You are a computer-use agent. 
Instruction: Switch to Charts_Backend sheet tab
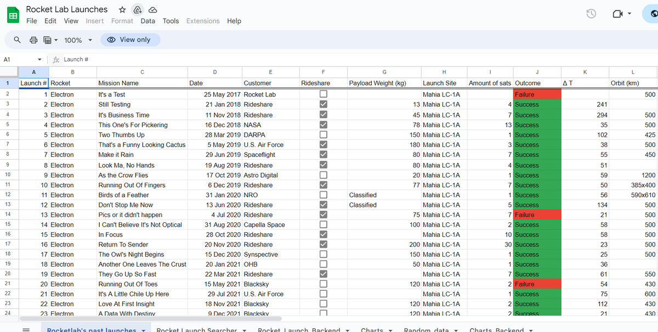coord(496,330)
